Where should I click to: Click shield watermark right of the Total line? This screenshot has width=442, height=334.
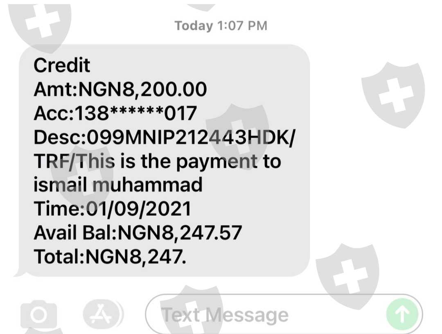[x=347, y=276]
